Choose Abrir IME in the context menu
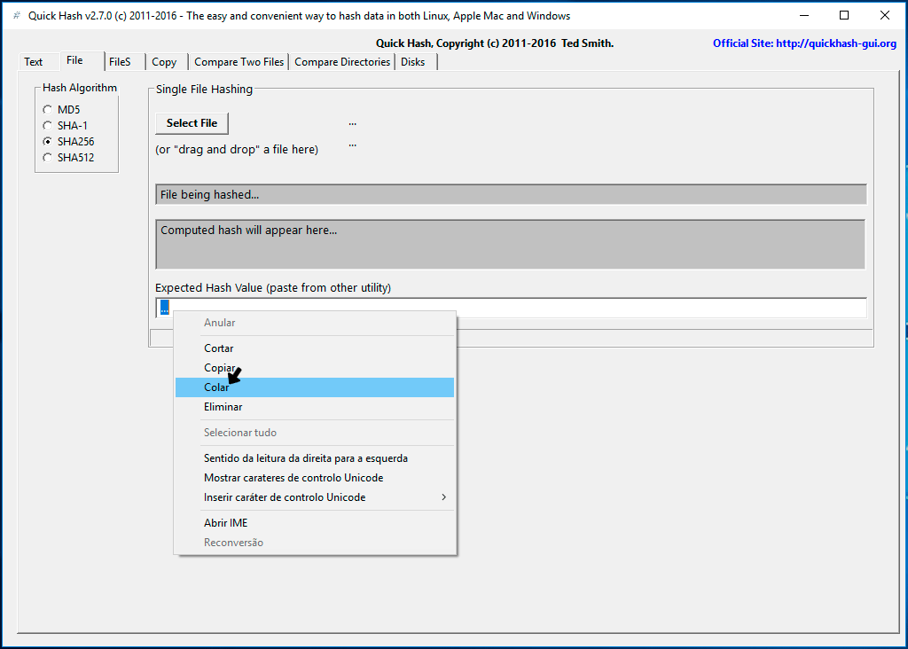 click(x=315, y=523)
